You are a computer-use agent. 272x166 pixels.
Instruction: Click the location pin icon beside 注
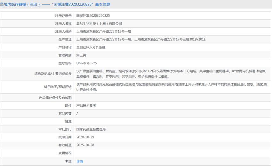[x=67, y=161]
